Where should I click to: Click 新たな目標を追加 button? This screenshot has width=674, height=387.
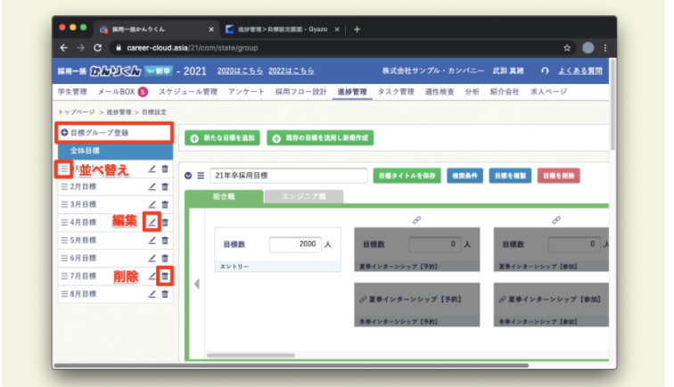222,138
